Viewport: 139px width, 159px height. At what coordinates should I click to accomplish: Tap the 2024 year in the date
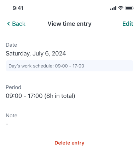[x=59, y=53]
